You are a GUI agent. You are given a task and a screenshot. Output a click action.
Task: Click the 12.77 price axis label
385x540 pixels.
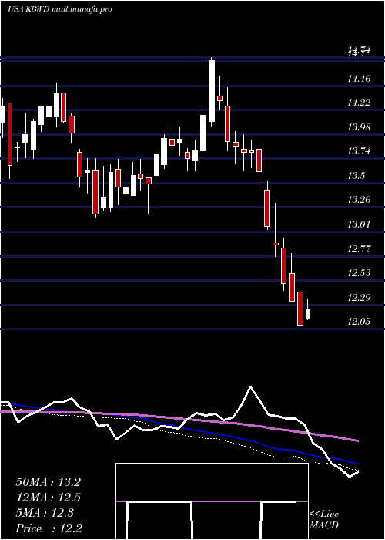tap(359, 249)
